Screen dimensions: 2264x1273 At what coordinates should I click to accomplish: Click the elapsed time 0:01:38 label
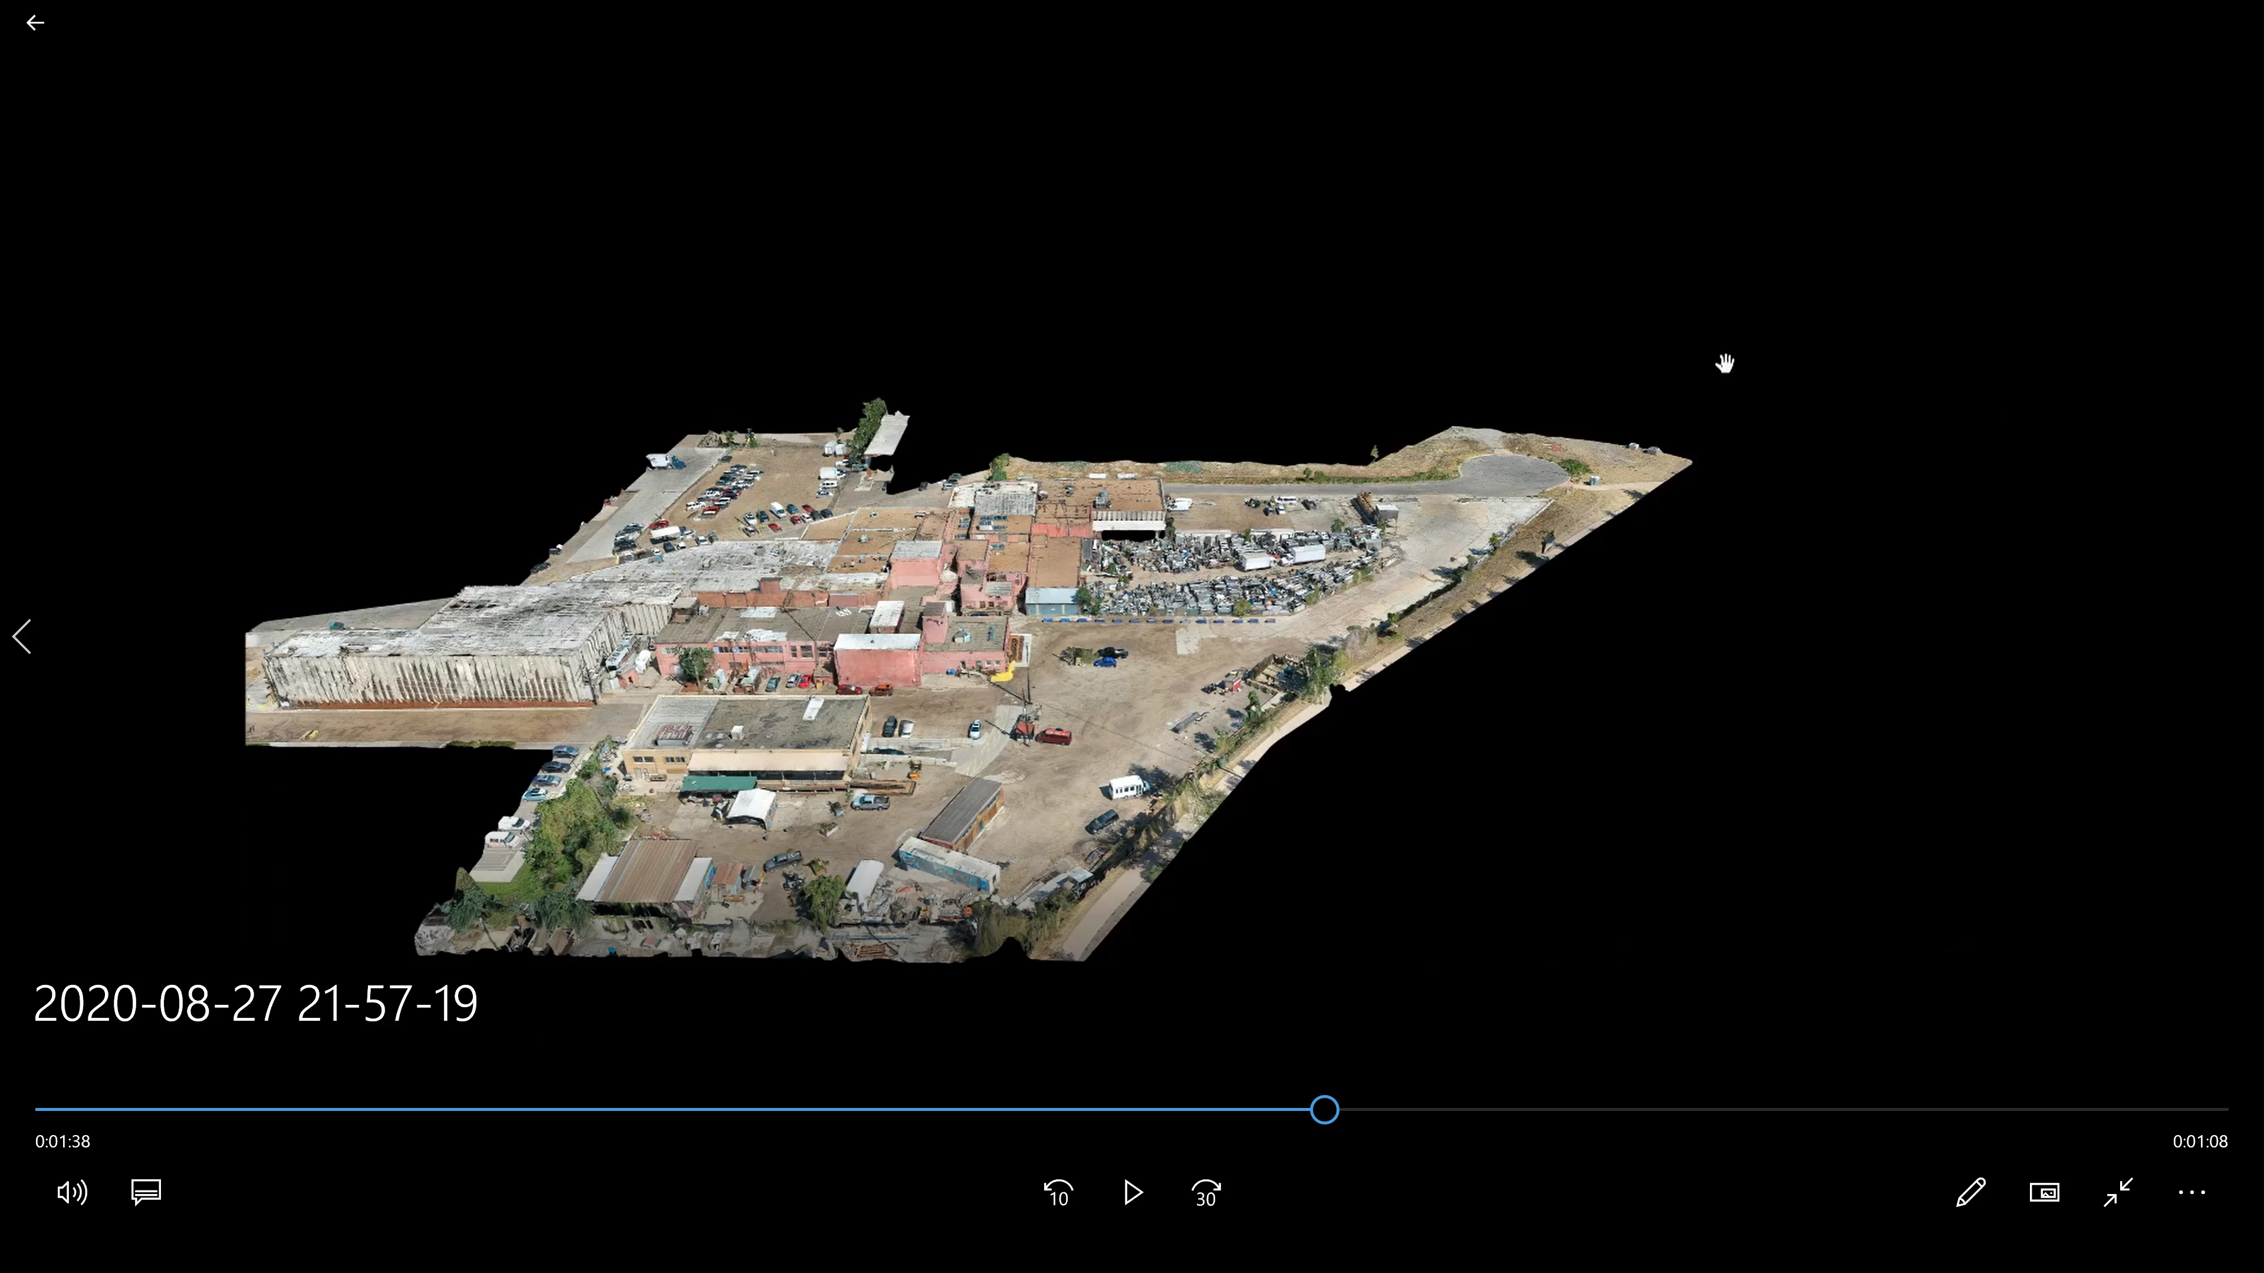(62, 1141)
